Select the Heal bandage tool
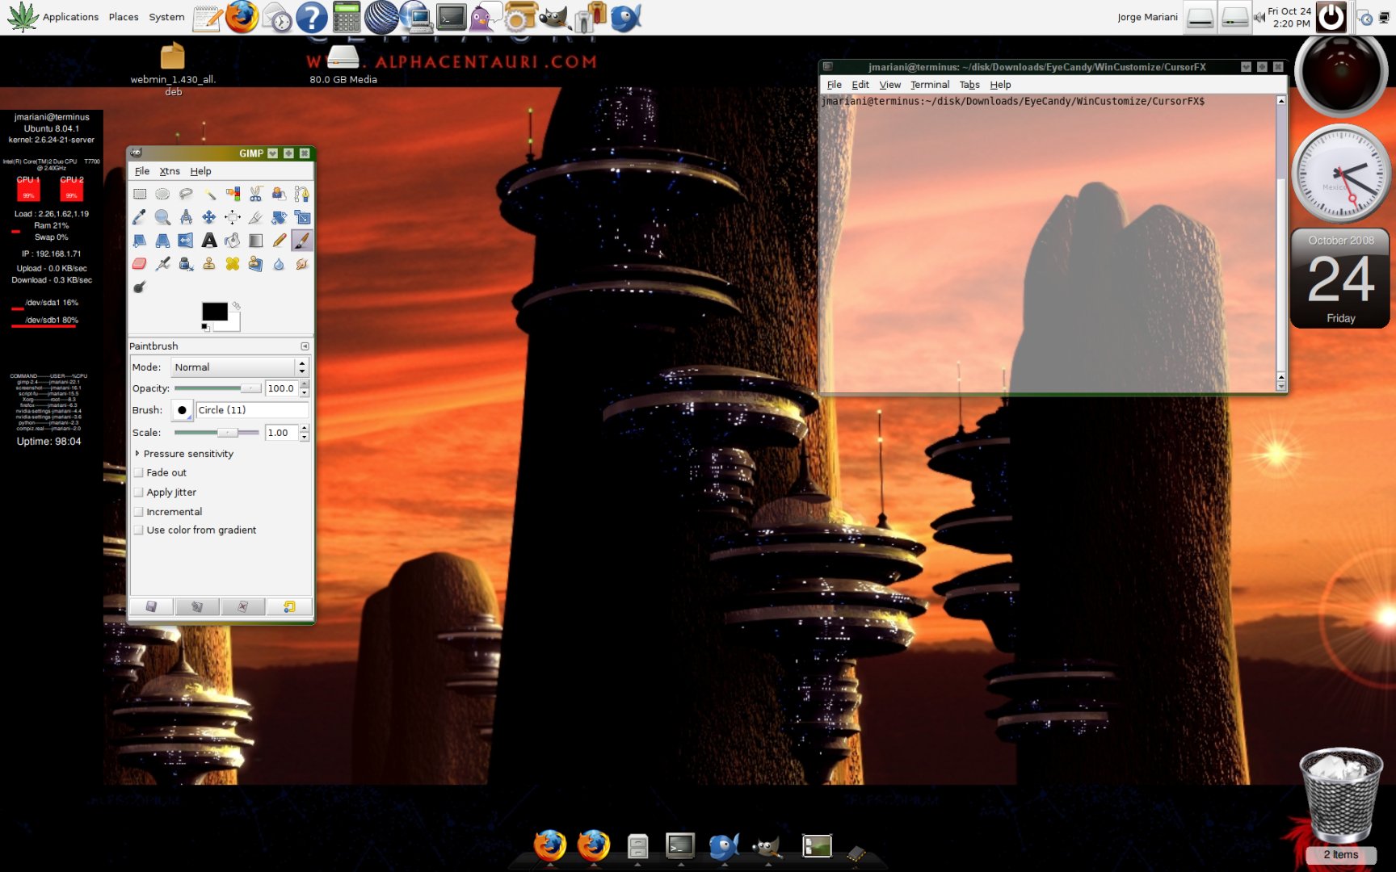Viewport: 1396px width, 872px height. click(x=233, y=264)
